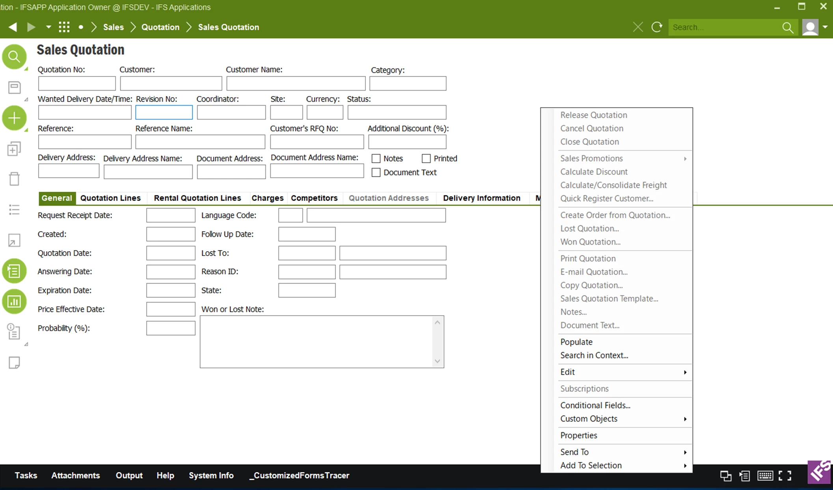Click the user profile avatar icon
Image resolution: width=833 pixels, height=490 pixels.
[810, 27]
